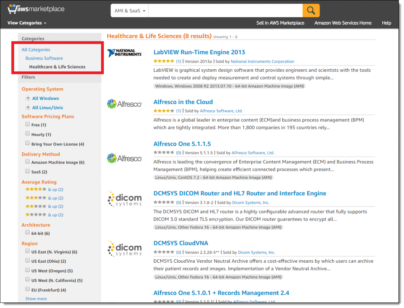Open the National Instruments logo thumbnail
This screenshot has height=308, width=404.
(x=124, y=53)
